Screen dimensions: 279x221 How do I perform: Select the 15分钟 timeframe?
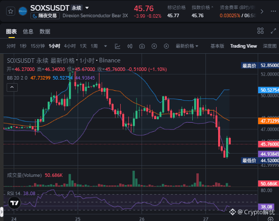pos(38,46)
